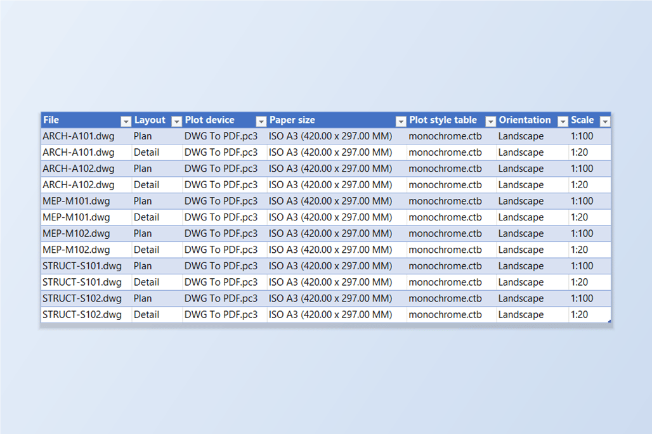Image resolution: width=652 pixels, height=434 pixels.
Task: Click the Detail layout cell for MEP-M102.dwg
Action: [x=157, y=250]
